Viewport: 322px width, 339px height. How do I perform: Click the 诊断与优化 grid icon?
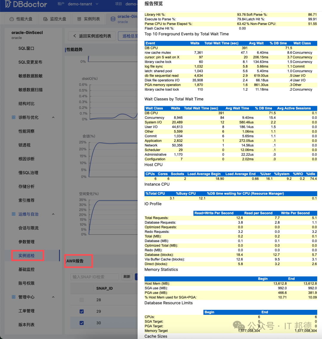pyautogui.click(x=13, y=117)
